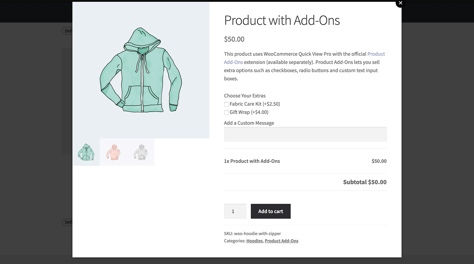Click the 1x Product with Add-Ons line item
474x264 pixels.
[x=252, y=161]
